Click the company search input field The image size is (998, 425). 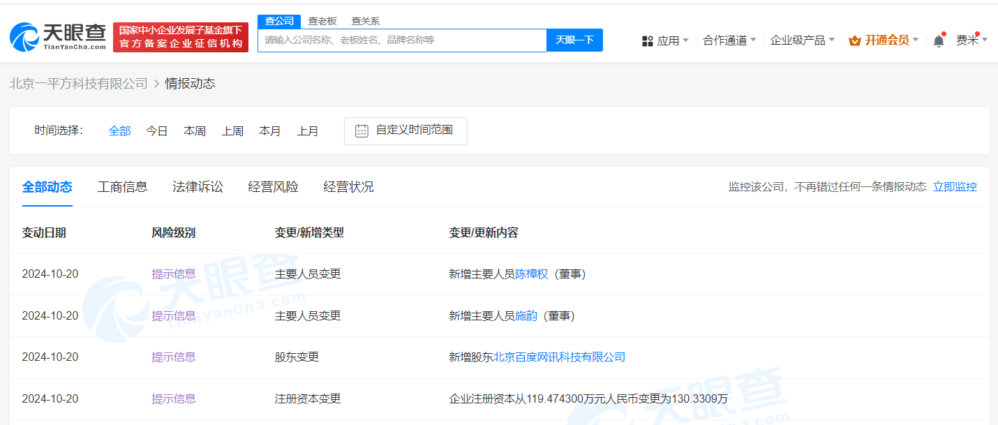click(x=402, y=40)
